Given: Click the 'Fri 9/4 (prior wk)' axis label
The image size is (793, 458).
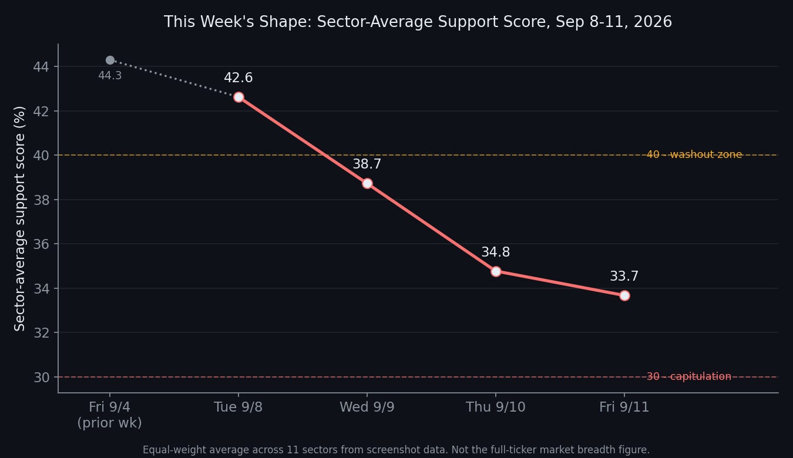Looking at the screenshot, I should [x=110, y=415].
